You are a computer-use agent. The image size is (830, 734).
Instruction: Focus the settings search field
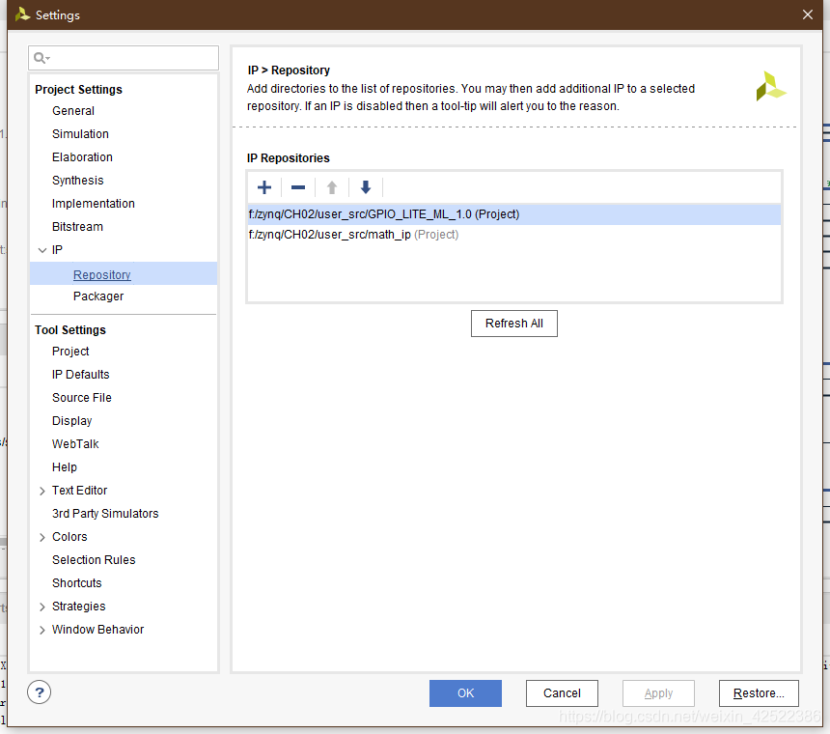coord(124,58)
